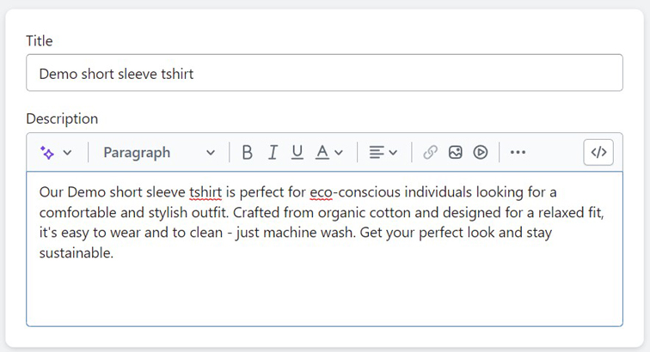Insert an image into description
Screen dimensions: 650x352
click(x=455, y=153)
